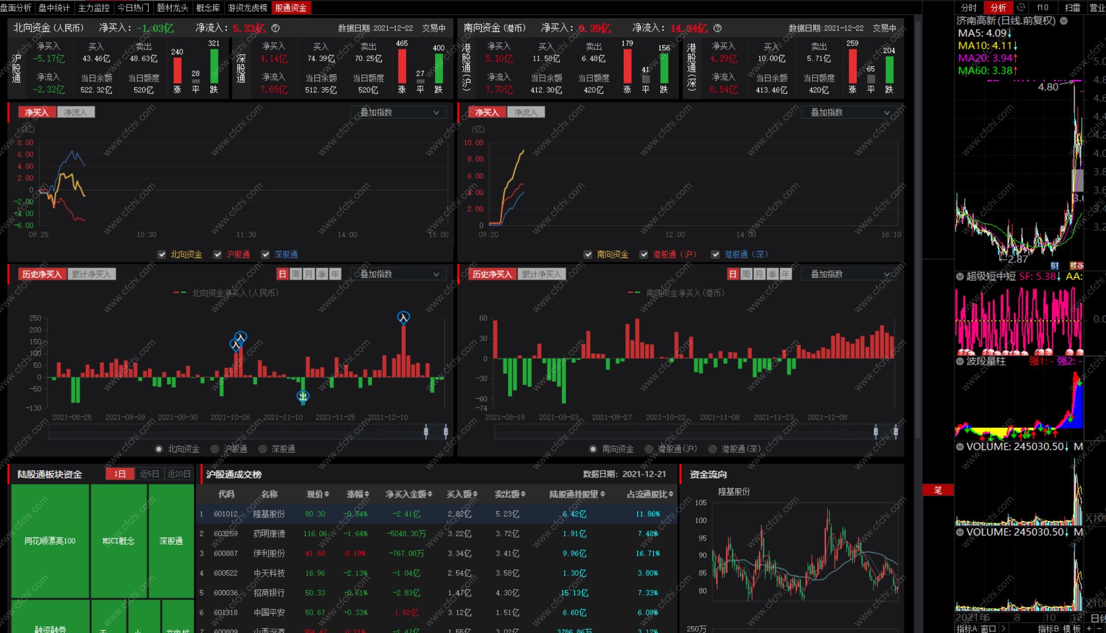Open 叠加指数 dropdown in southbound history chart
Viewport: 1106px width, 633px height.
click(x=849, y=274)
